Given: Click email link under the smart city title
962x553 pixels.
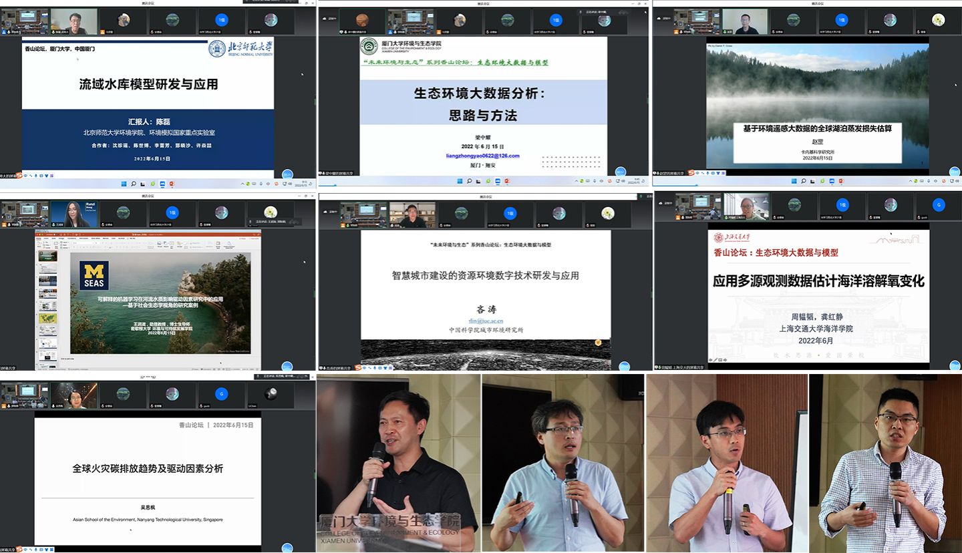Looking at the screenshot, I should (x=486, y=321).
